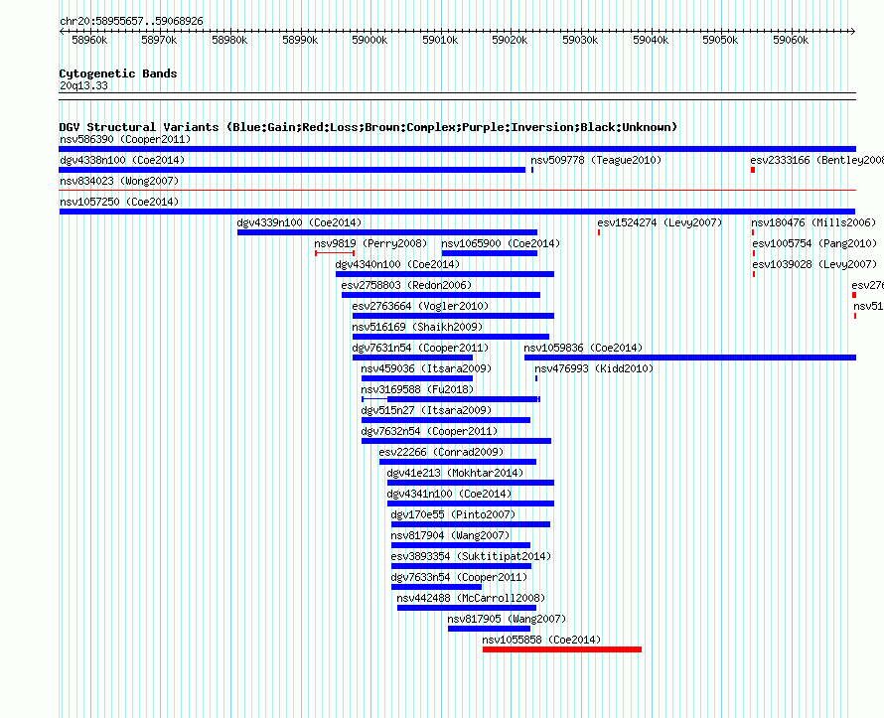Select esv22266 (Conrad2009) label
This screenshot has width=884, height=718.
coord(441,452)
